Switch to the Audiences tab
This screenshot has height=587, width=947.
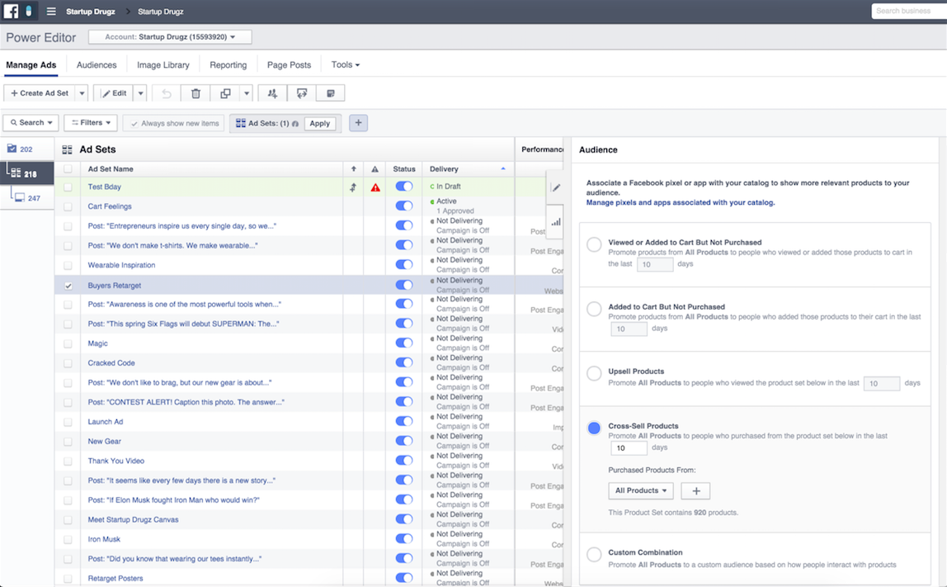[x=97, y=64]
